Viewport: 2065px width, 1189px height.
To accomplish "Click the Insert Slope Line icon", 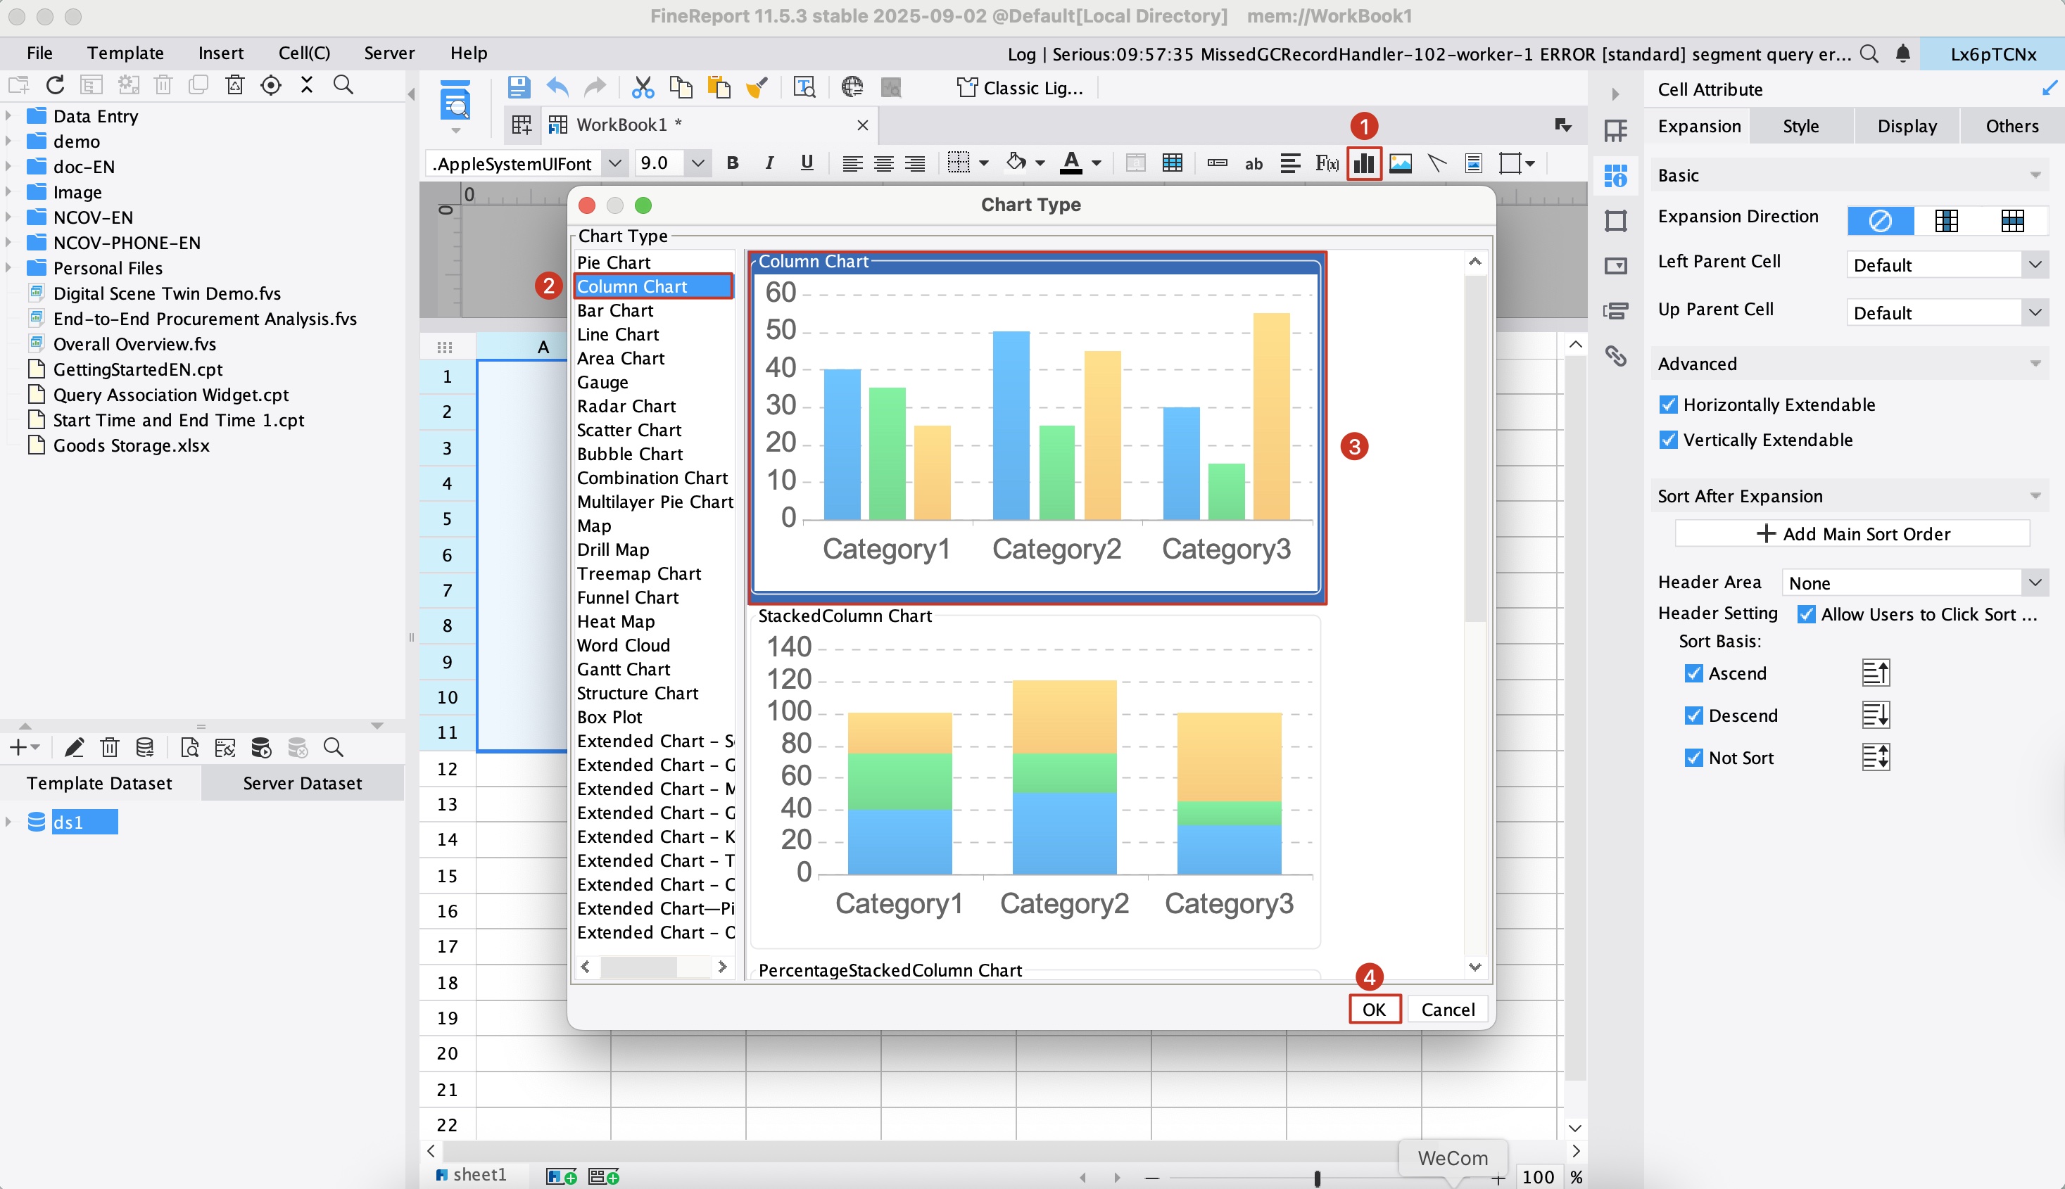I will (x=1436, y=163).
